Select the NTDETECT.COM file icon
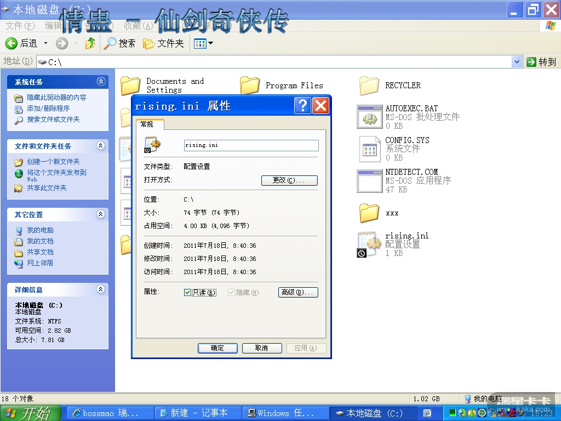 (x=370, y=181)
